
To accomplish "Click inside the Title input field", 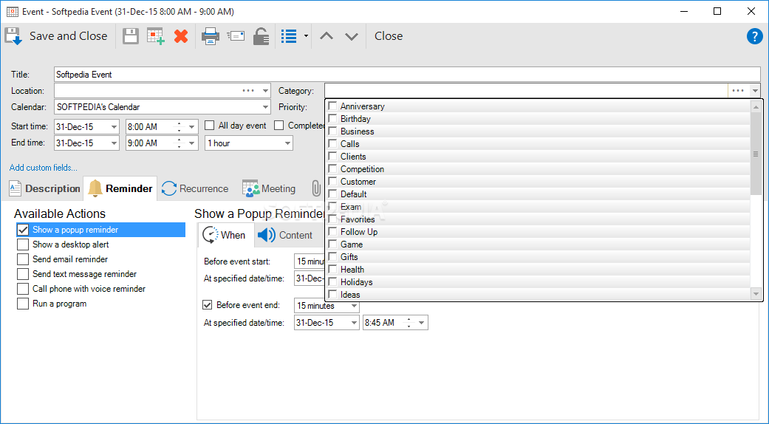I will [x=407, y=75].
